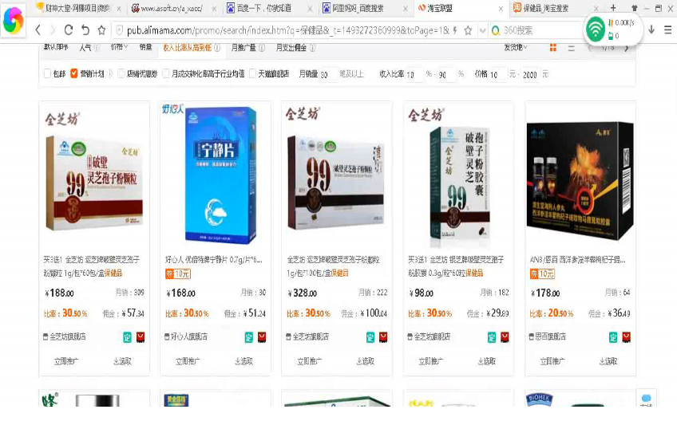The width and height of the screenshot is (677, 425).
Task: Reload the page with refresh icon
Action: [68, 30]
